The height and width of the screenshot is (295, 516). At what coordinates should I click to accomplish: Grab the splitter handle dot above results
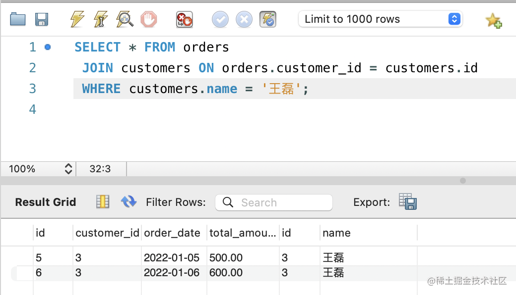tap(463, 181)
